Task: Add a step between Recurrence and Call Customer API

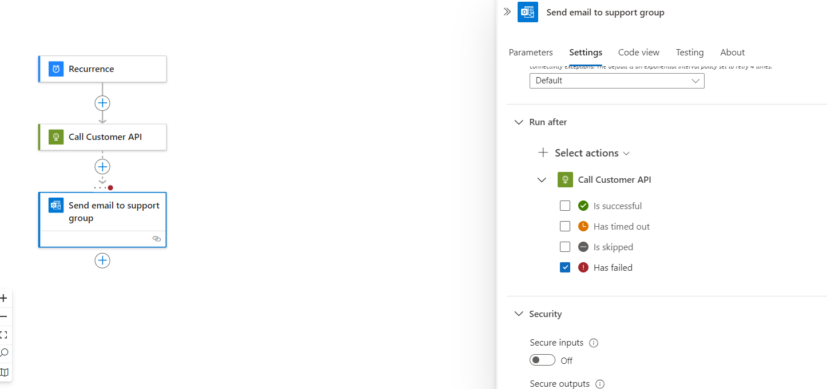Action: pyautogui.click(x=102, y=103)
